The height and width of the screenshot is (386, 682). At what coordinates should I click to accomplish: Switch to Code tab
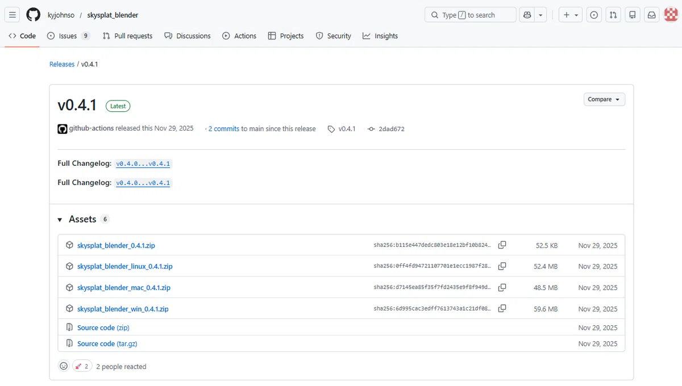pyautogui.click(x=22, y=36)
